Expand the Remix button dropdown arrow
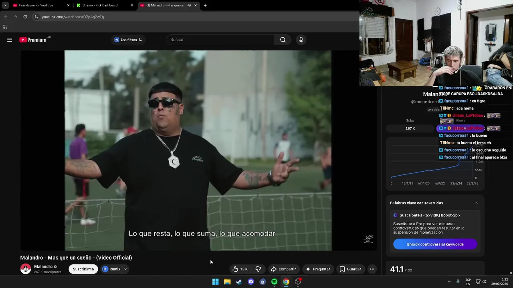 pyautogui.click(x=125, y=269)
